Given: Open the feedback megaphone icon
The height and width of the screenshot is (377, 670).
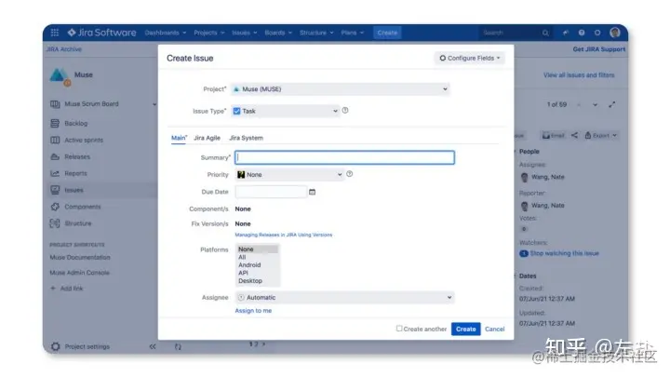Looking at the screenshot, I should [566, 33].
